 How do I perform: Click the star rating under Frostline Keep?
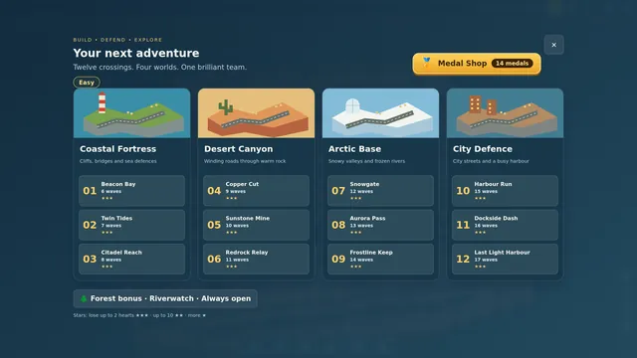tap(355, 267)
